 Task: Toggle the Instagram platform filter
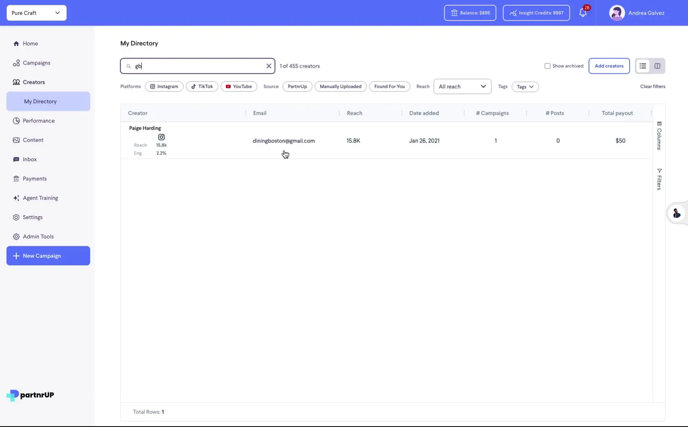[x=164, y=87]
